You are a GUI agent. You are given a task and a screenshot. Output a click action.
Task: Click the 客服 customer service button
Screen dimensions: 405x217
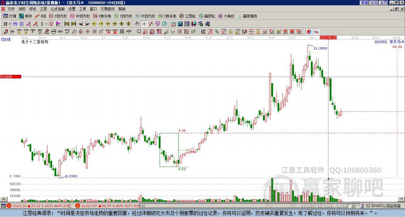click(x=365, y=3)
